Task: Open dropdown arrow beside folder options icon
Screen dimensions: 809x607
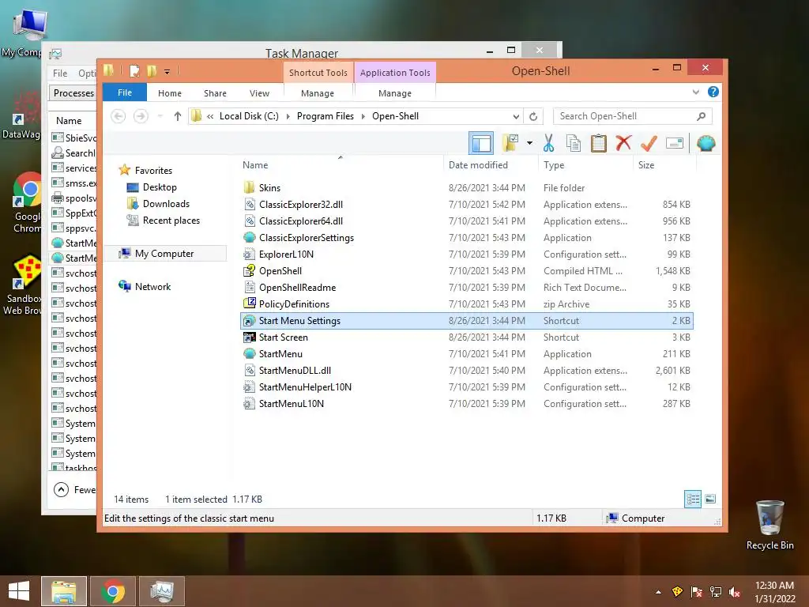Action: tap(529, 143)
